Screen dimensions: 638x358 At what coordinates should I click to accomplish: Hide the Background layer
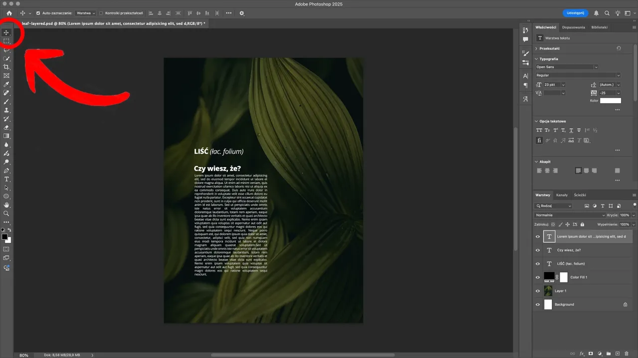[x=537, y=304]
